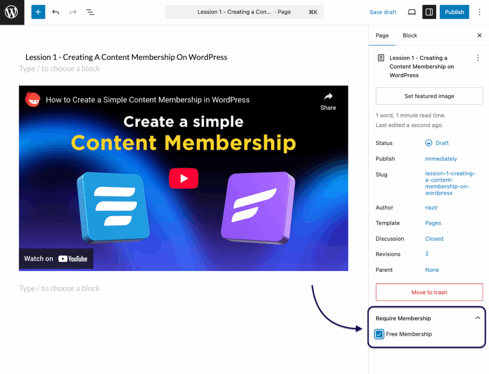Select the Page tab

[x=382, y=35]
